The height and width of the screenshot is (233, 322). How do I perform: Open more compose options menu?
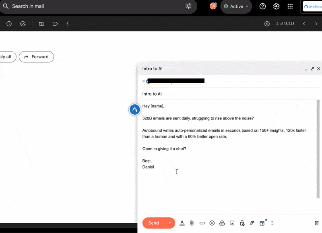click(272, 223)
